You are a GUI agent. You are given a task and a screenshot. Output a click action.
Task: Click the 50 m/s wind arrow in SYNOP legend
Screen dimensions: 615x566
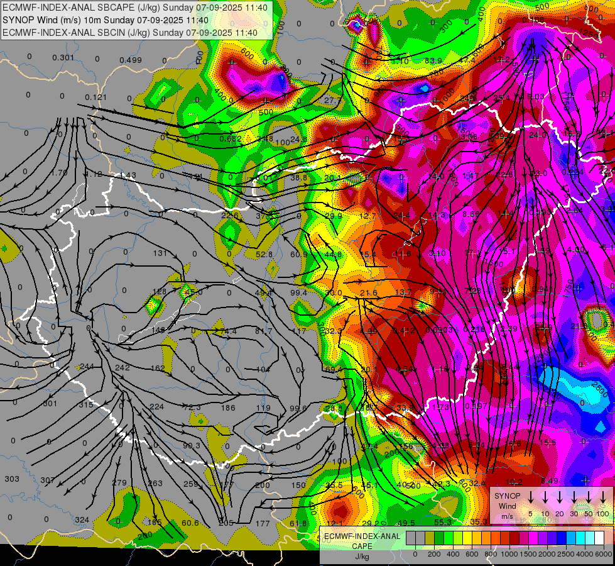tap(589, 497)
